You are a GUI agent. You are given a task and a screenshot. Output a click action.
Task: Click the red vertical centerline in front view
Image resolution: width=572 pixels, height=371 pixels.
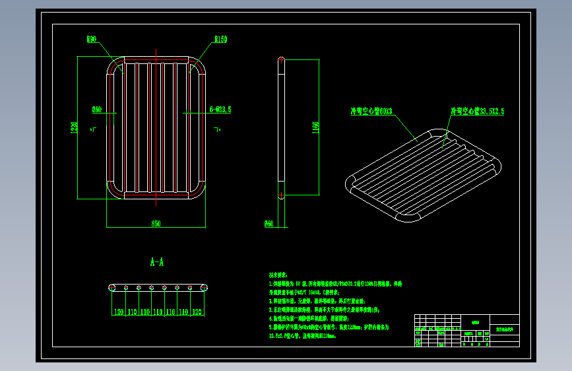156,127
